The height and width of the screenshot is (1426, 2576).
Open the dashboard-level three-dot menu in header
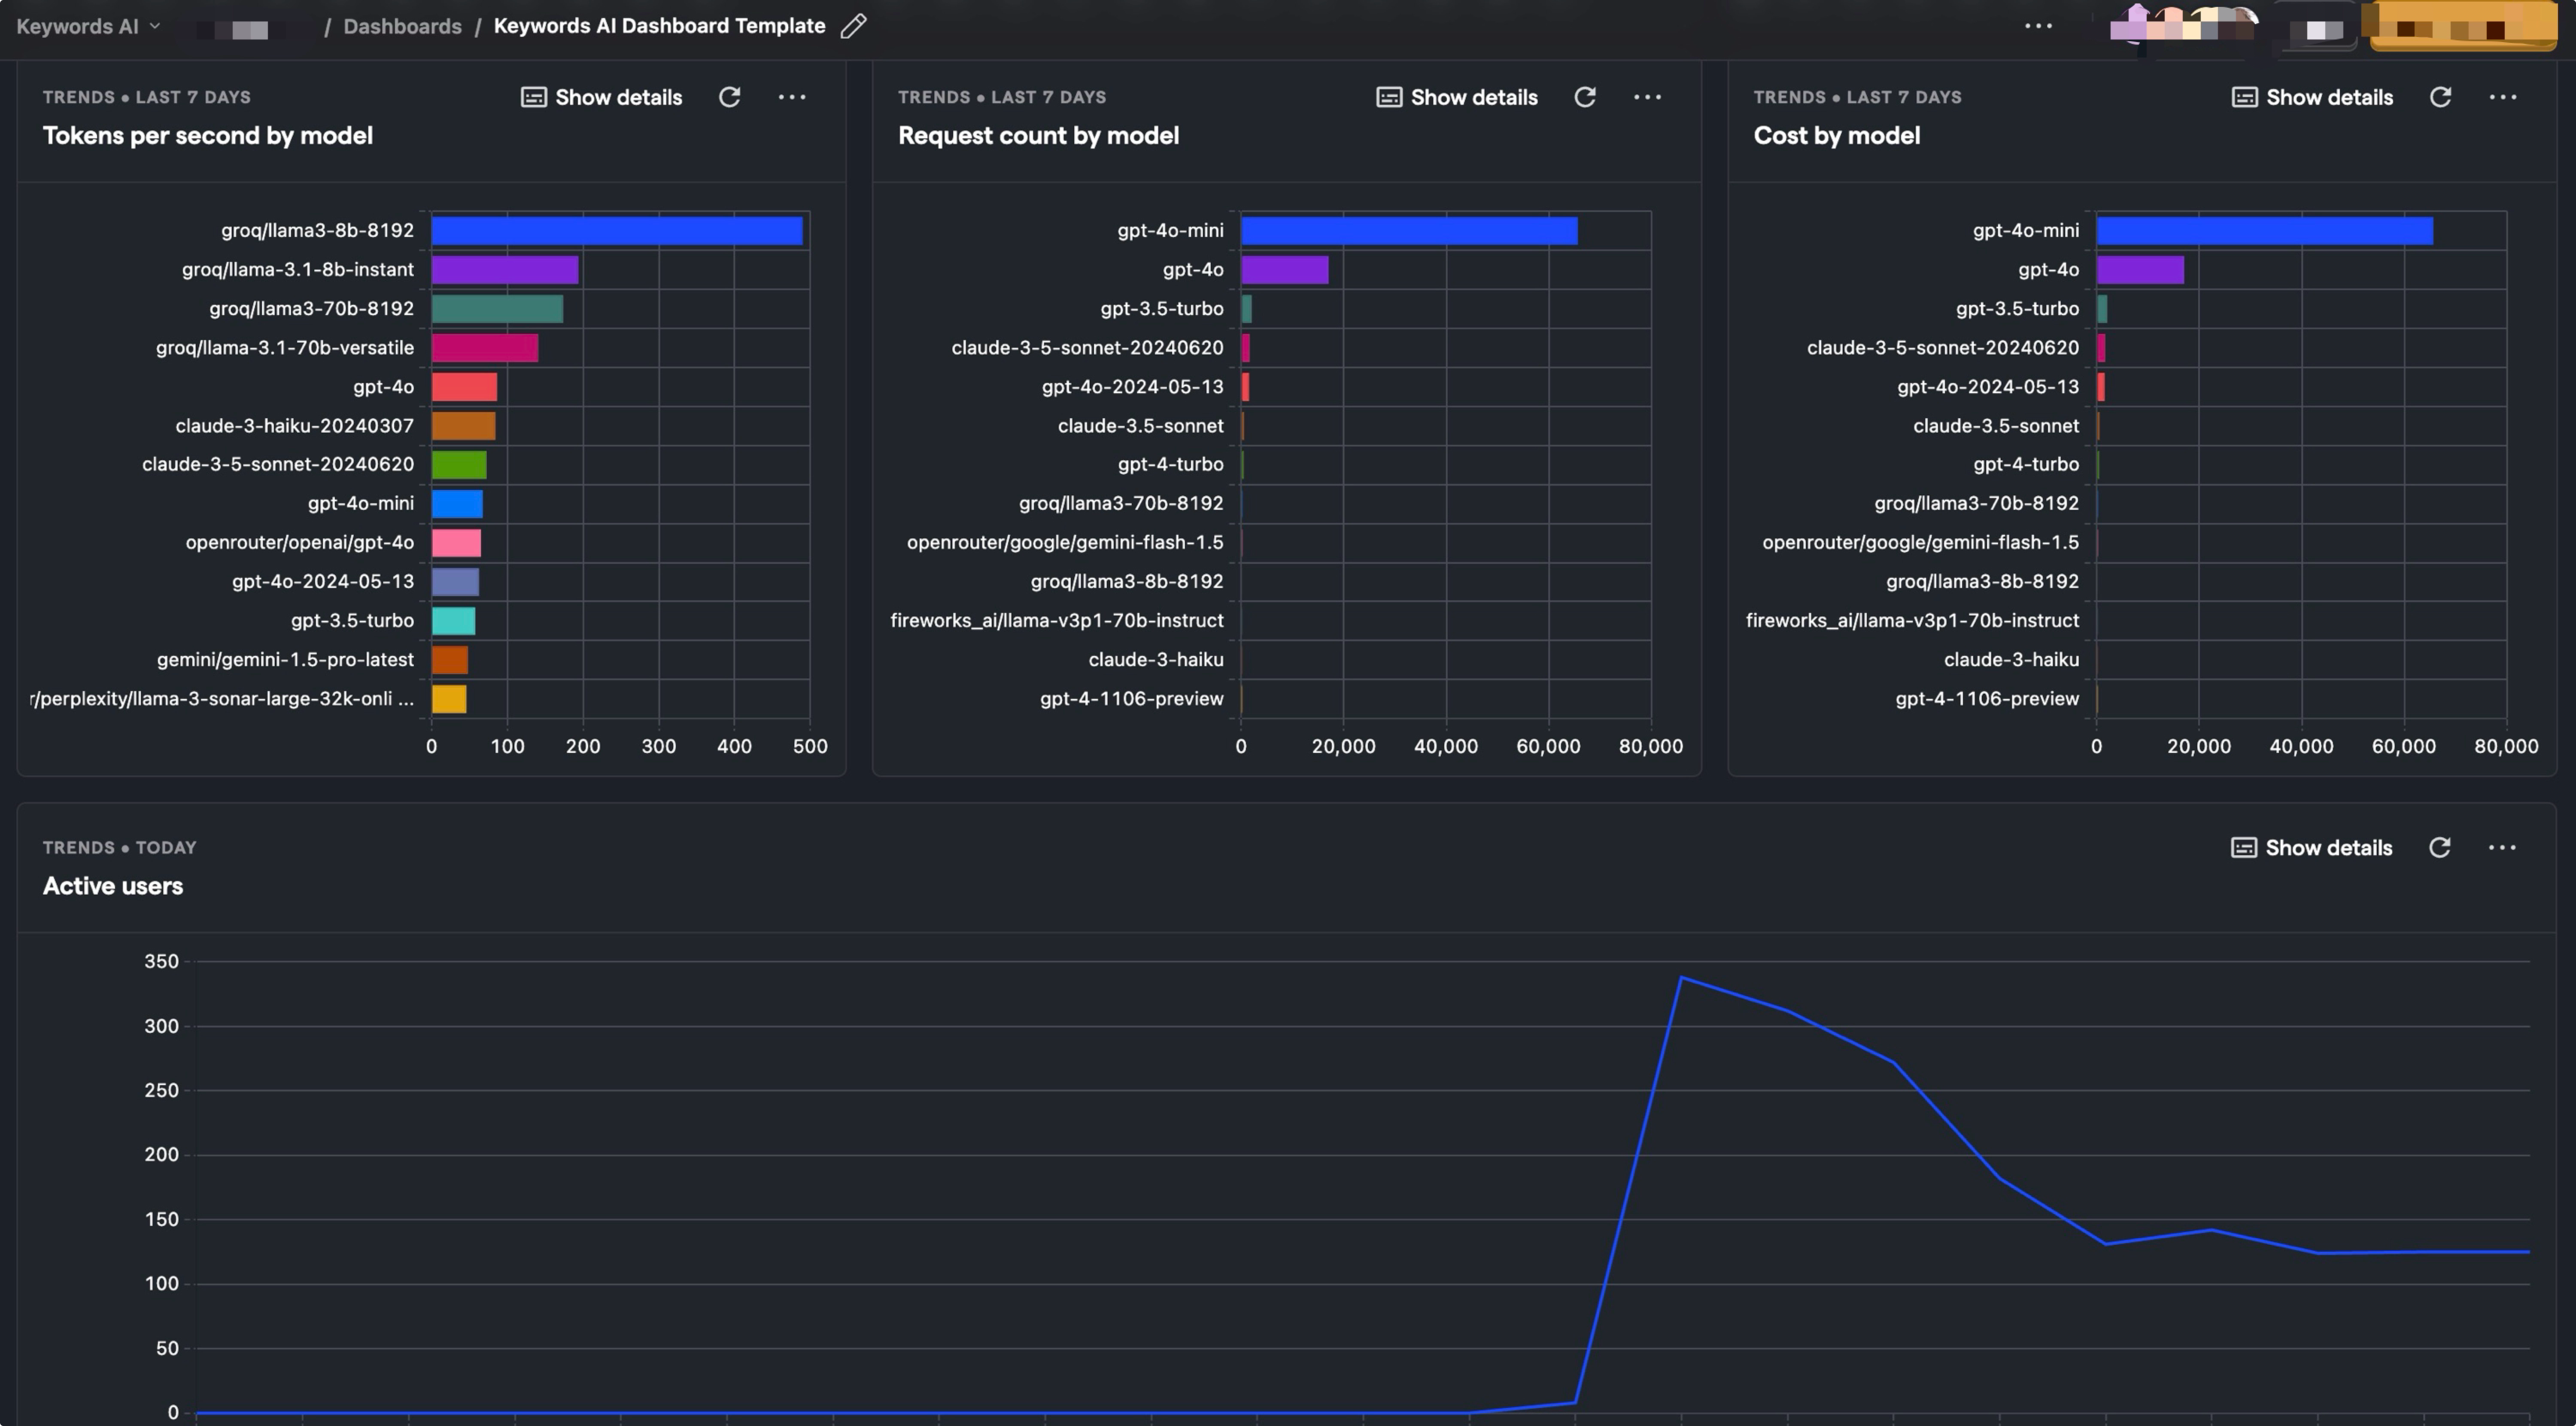click(2037, 26)
